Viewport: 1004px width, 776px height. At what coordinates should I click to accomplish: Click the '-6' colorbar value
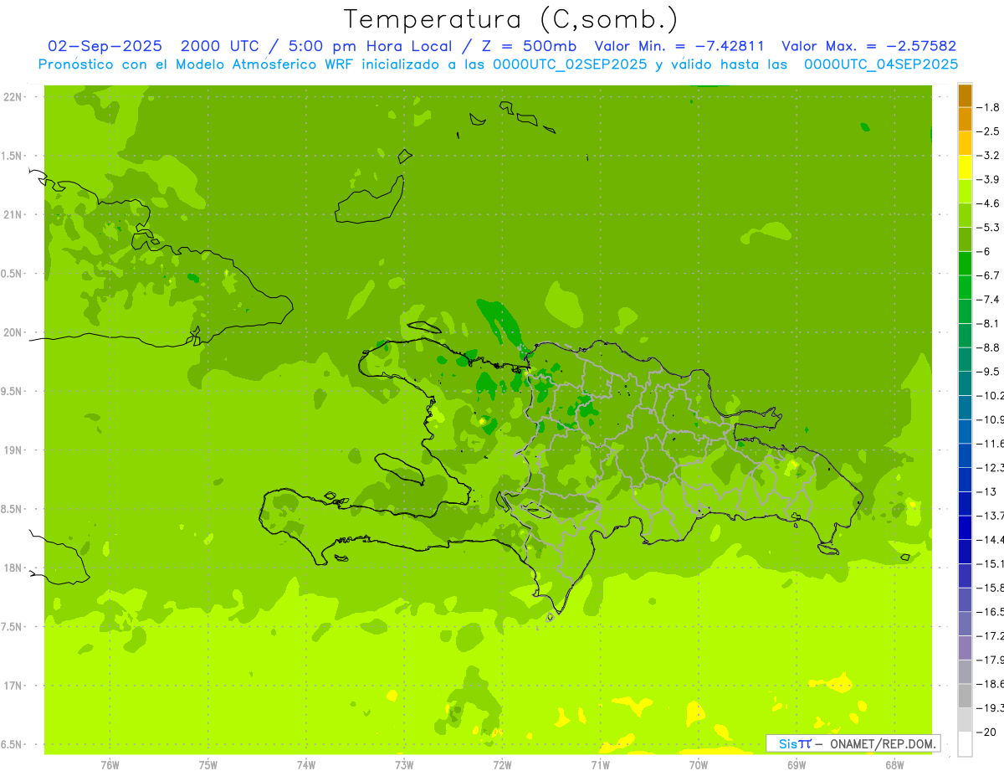point(984,252)
